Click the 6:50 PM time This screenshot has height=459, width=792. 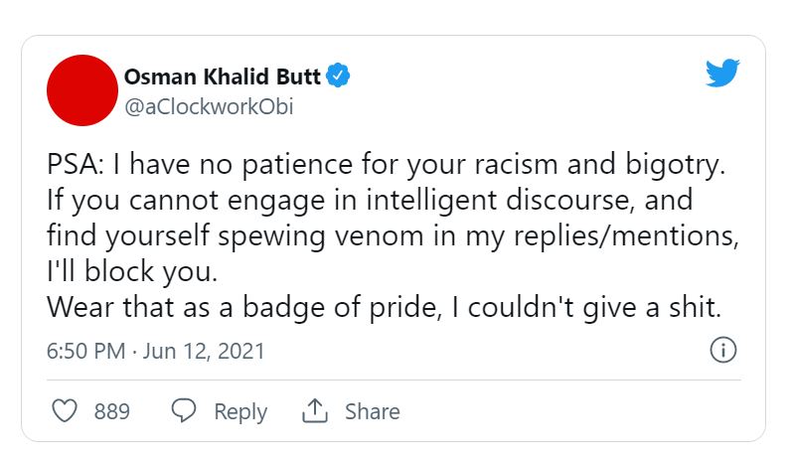83,352
